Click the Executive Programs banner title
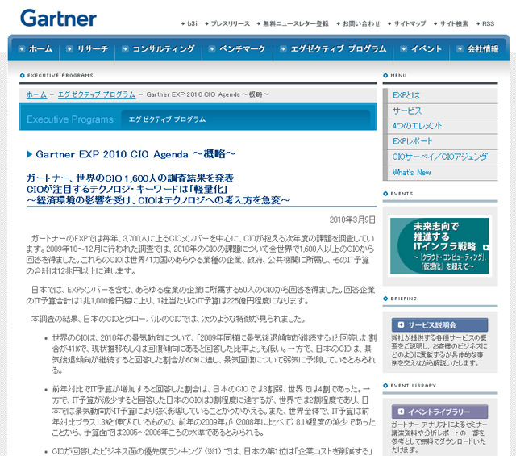The width and height of the screenshot is (516, 456). pyautogui.click(x=70, y=119)
